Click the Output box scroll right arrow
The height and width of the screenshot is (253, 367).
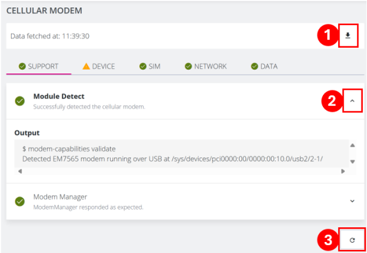click(343, 172)
